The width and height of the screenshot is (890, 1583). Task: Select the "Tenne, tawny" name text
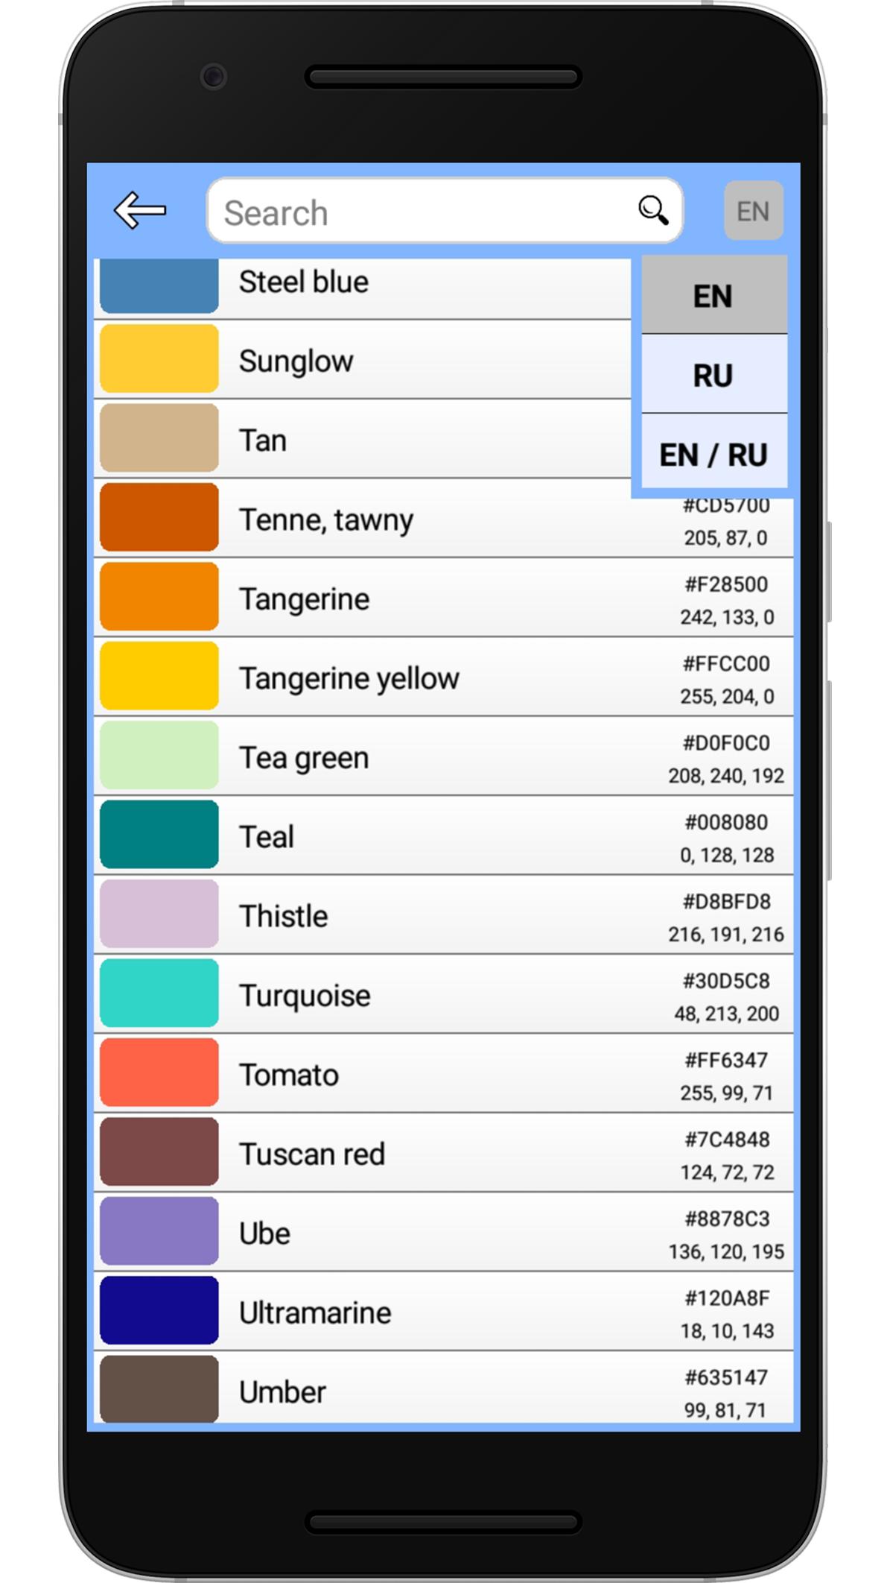[325, 520]
